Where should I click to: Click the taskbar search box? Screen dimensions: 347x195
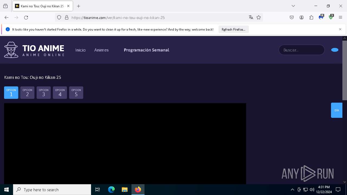52,190
